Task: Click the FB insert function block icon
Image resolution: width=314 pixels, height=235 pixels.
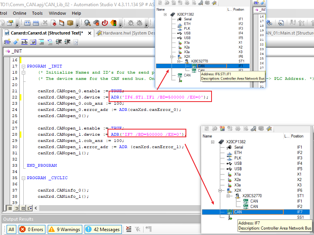Action: click(7, 42)
